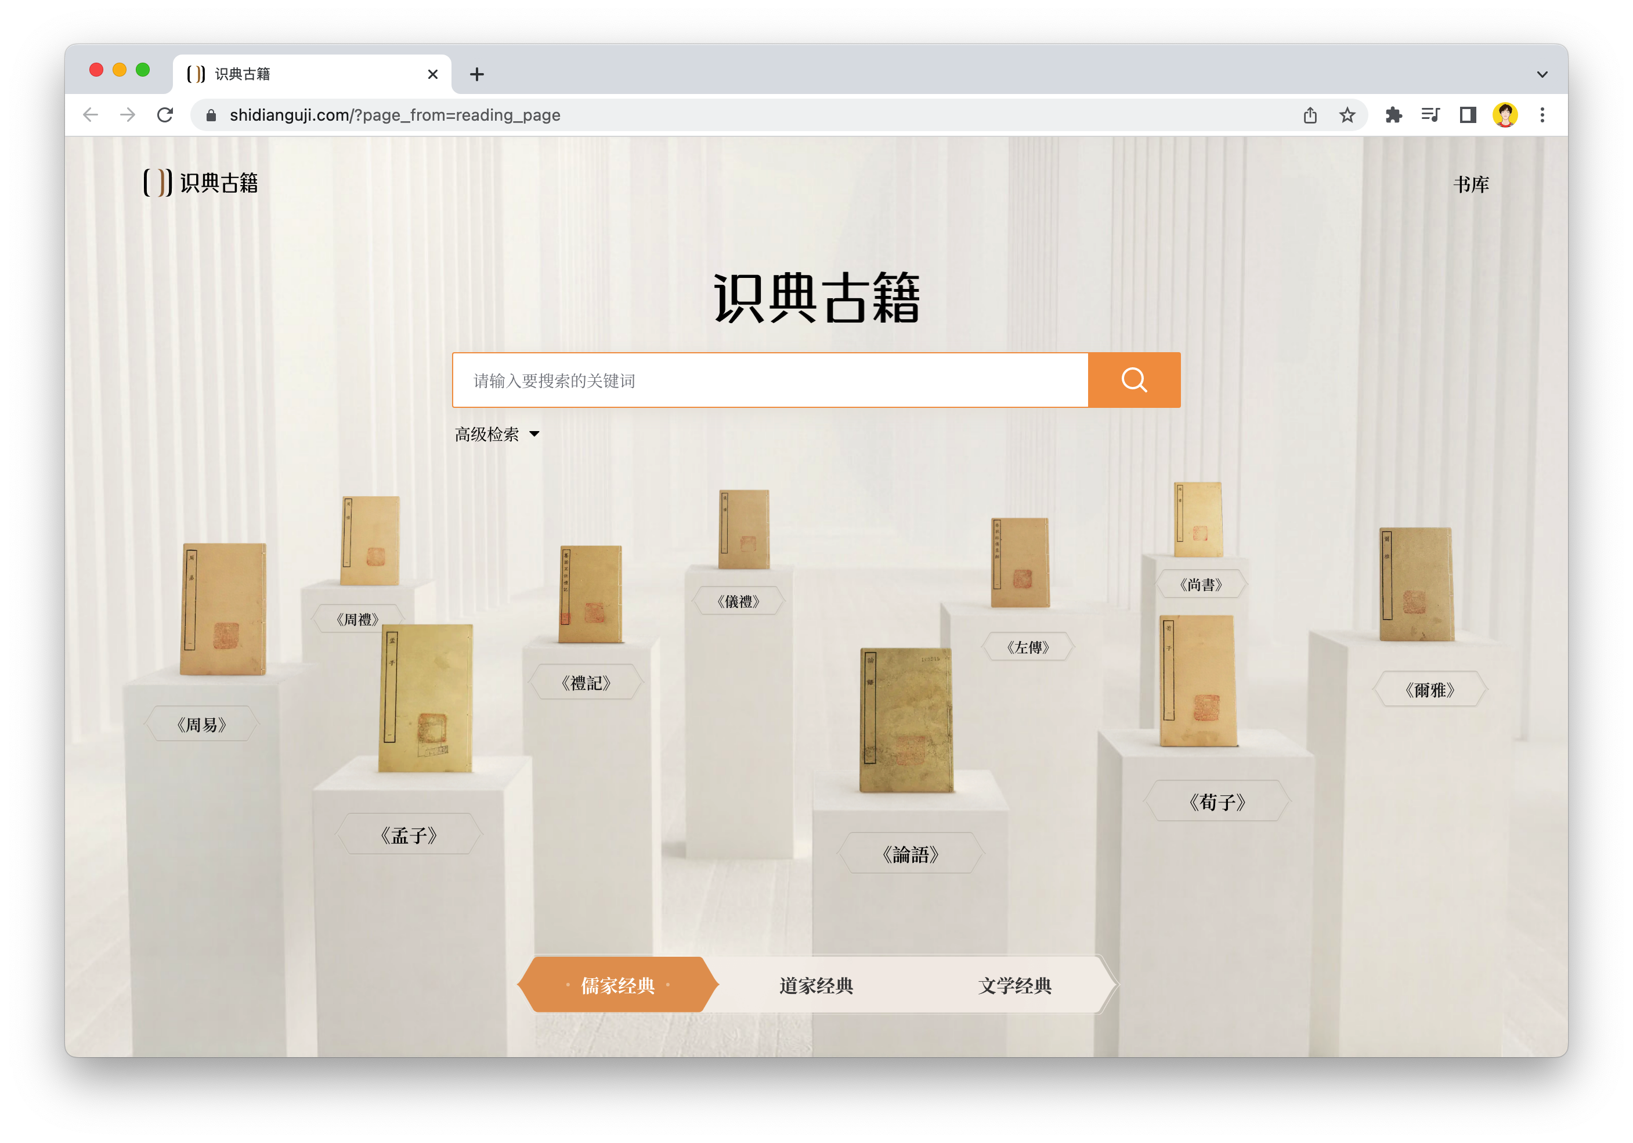The image size is (1633, 1143).
Task: Click the 禮記 book cover
Action: coord(590,594)
